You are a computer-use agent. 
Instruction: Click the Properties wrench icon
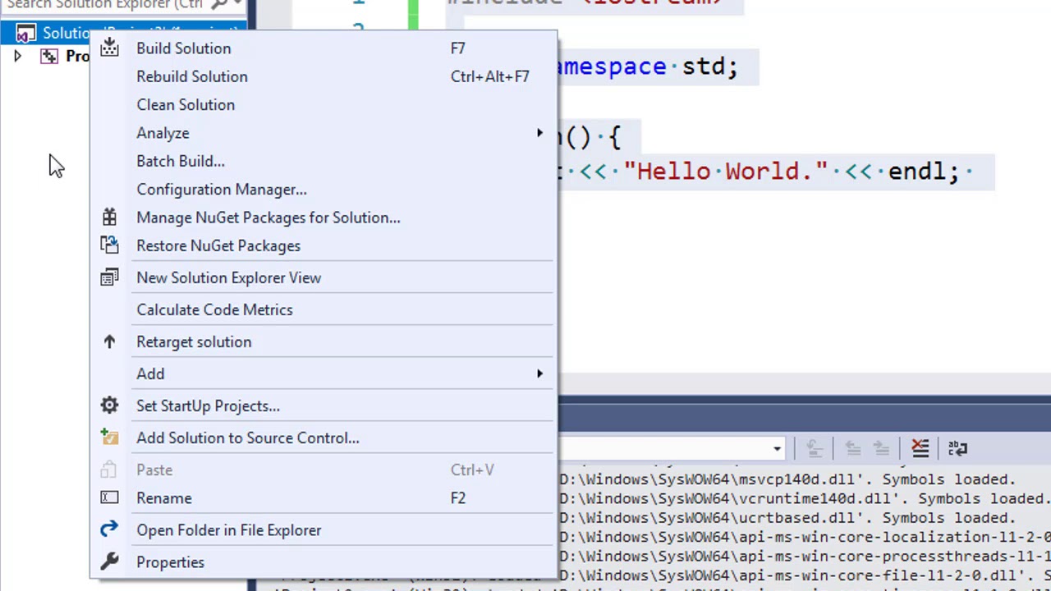pos(109,561)
